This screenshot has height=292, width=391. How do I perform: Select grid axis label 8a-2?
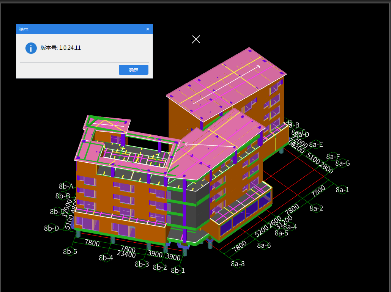(316, 208)
